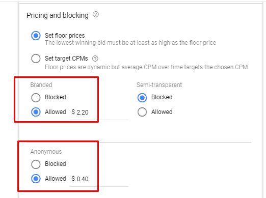Screen dimensions: 266x198
Task: Choose the Set target CPMs radio button
Action: tap(36, 59)
